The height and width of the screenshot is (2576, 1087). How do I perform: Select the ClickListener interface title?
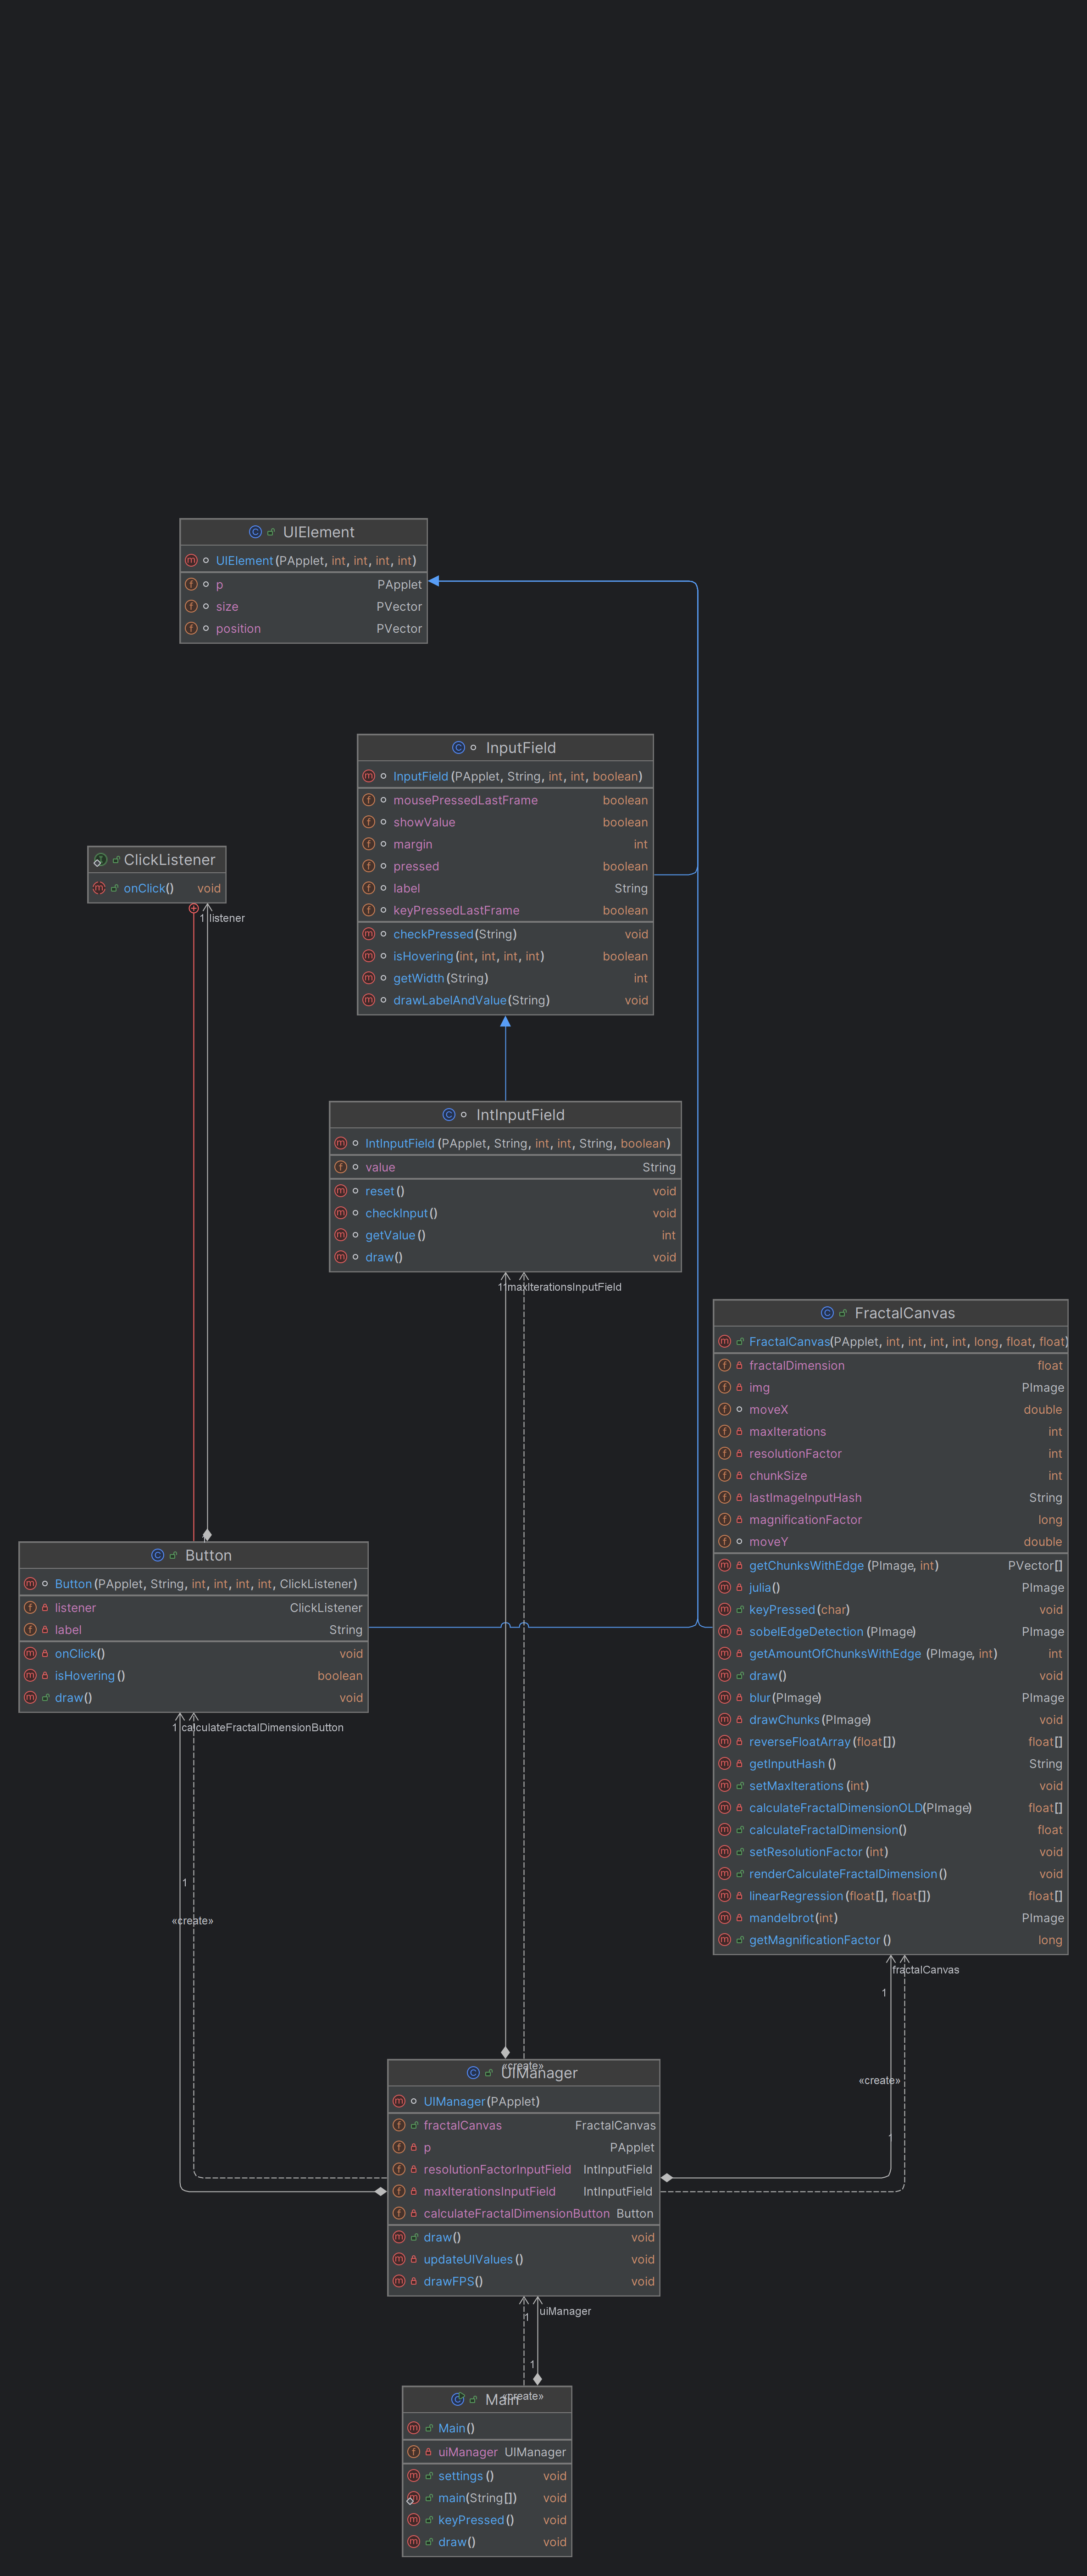point(170,860)
